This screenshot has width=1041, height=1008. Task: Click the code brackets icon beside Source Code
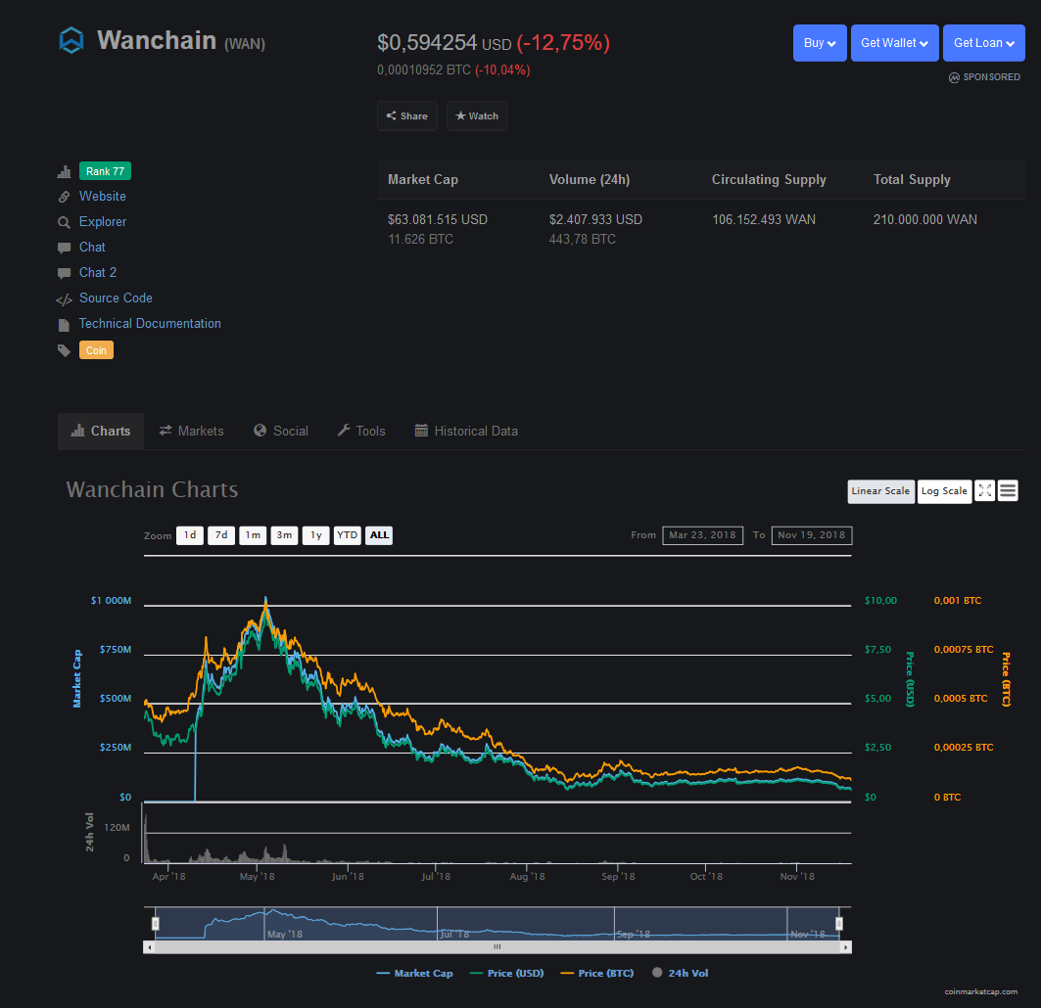click(64, 299)
